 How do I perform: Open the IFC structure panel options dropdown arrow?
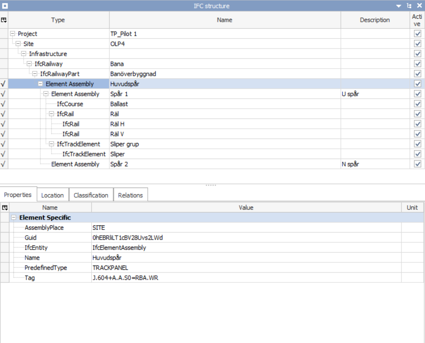[398, 6]
